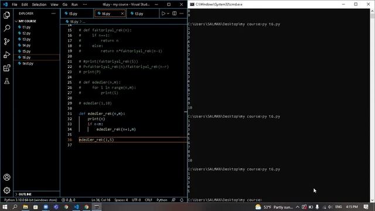This screenshot has width=375, height=211.
Task: Click the t6.py breadcrumb item
Action: [x=74, y=22]
